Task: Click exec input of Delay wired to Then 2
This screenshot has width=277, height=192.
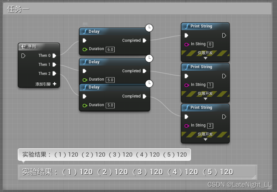Action: (85, 96)
